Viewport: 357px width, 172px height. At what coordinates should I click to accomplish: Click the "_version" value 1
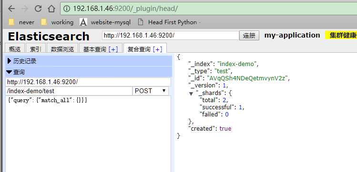(225, 86)
